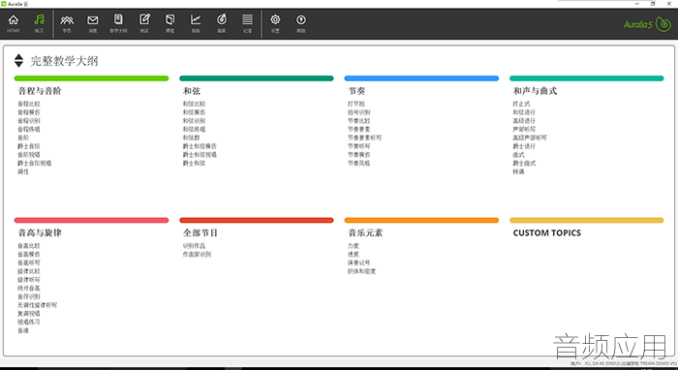Open the 帮助 help icon
The width and height of the screenshot is (678, 370).
[x=301, y=23]
